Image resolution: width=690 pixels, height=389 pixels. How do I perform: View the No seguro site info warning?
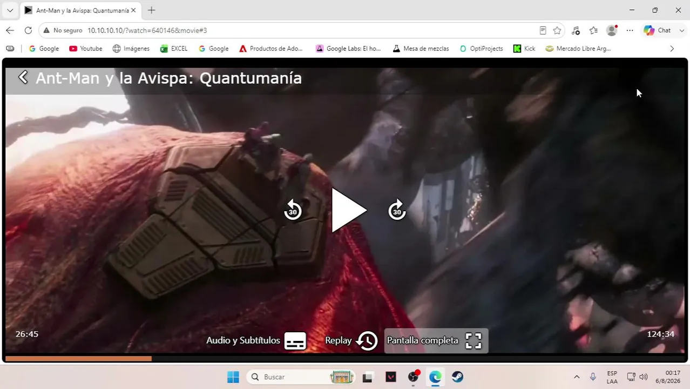(x=63, y=30)
